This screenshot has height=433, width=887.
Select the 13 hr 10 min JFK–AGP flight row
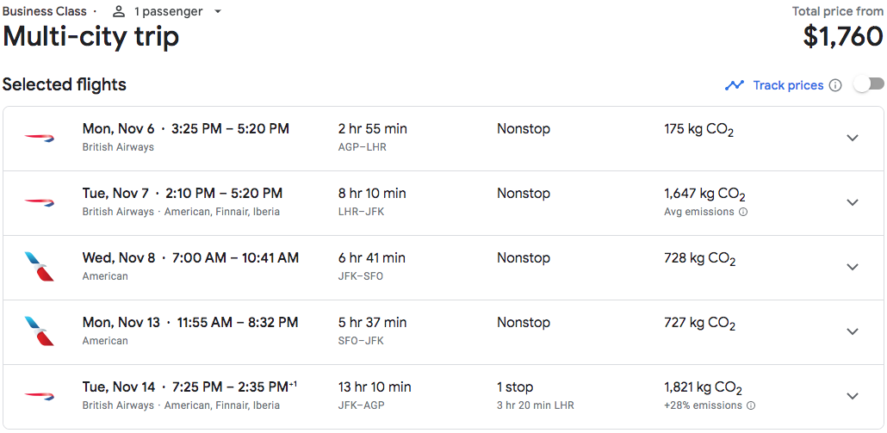pyautogui.click(x=443, y=396)
